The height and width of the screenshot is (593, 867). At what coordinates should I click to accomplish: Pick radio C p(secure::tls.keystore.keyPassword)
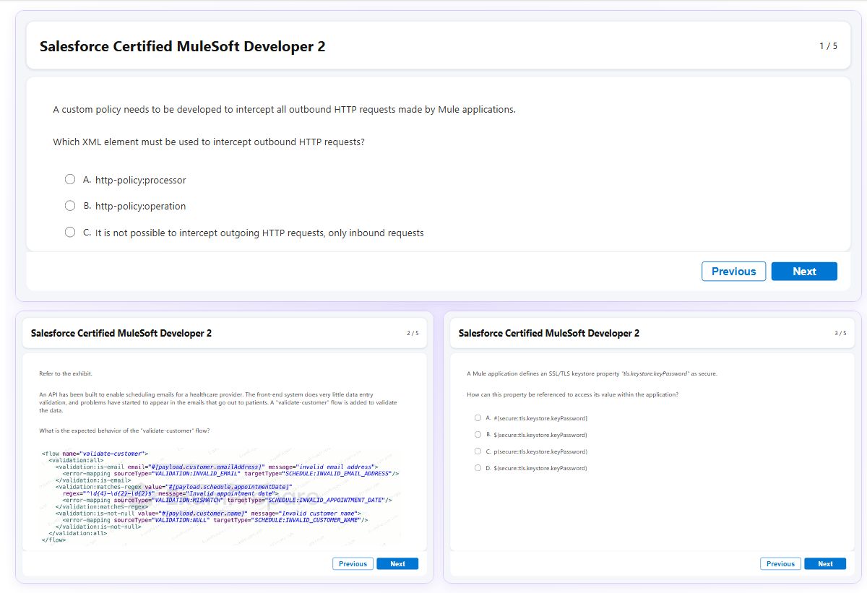click(x=478, y=451)
